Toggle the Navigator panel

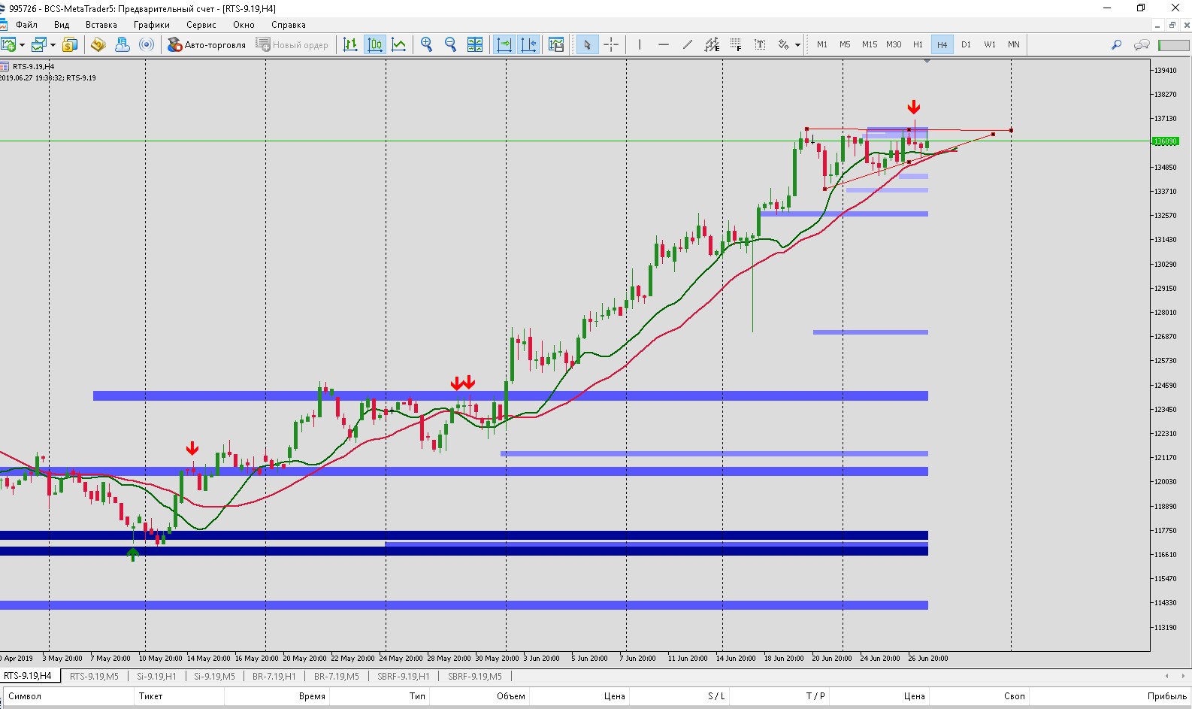click(123, 45)
